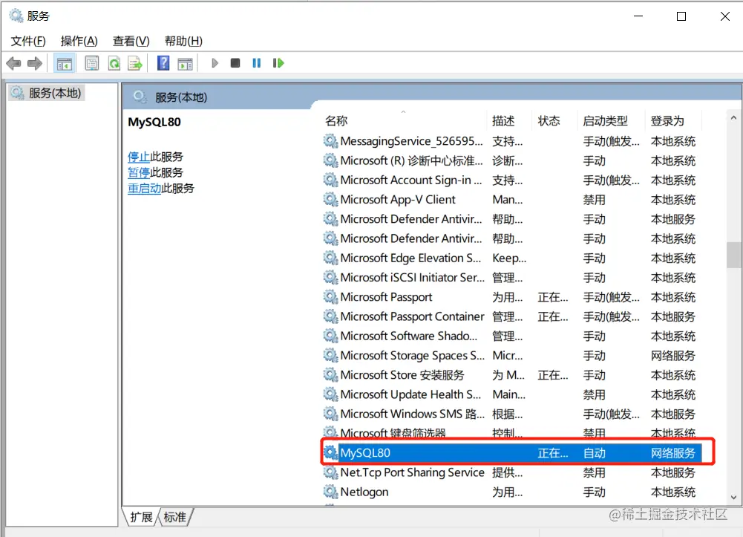Click the 服务 title bar gear icon
Image resolution: width=743 pixels, height=537 pixels.
coord(16,16)
